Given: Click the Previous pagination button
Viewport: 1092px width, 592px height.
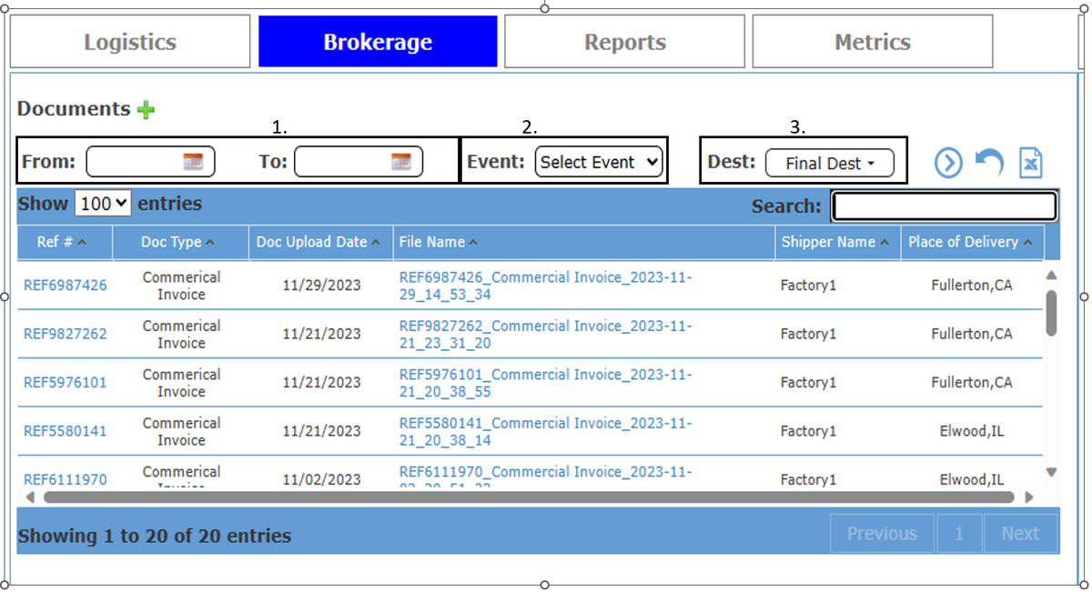Looking at the screenshot, I should point(882,534).
